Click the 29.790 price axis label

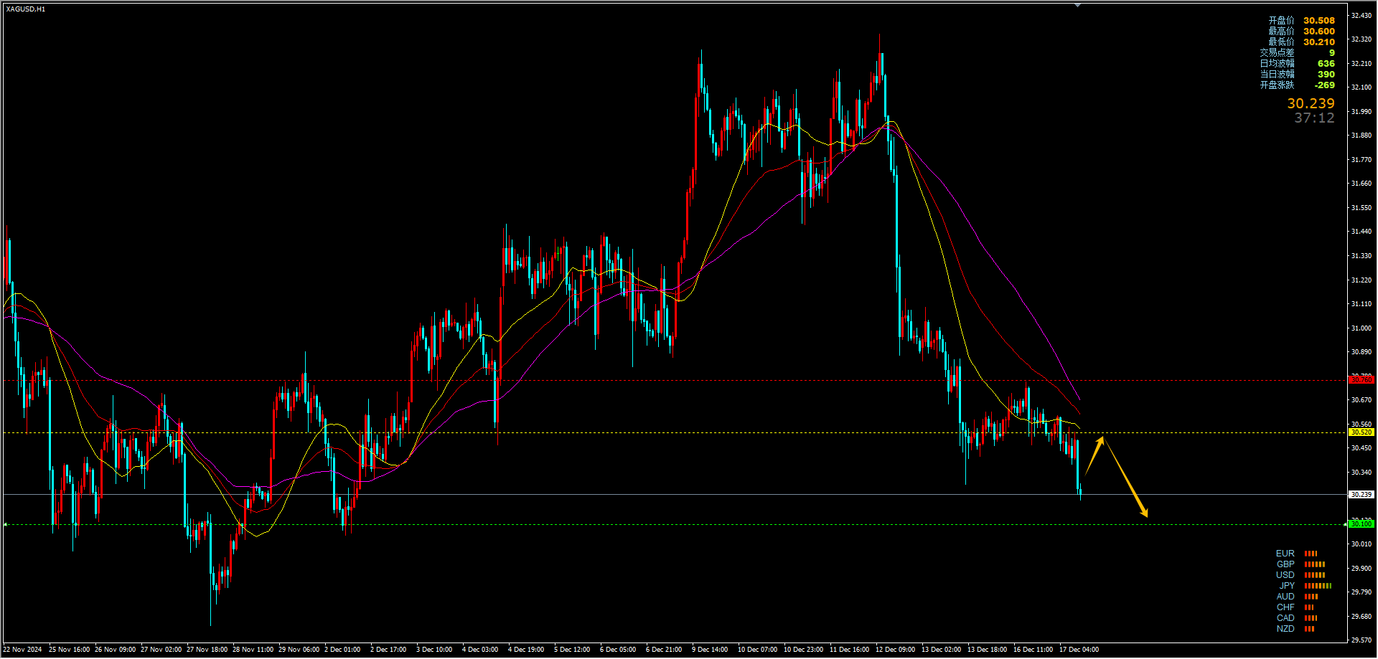(x=1361, y=592)
